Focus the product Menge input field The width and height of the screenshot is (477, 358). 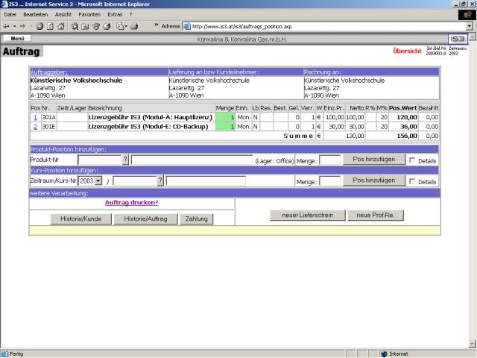pyautogui.click(x=329, y=160)
